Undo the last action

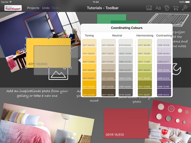[x=46, y=8]
